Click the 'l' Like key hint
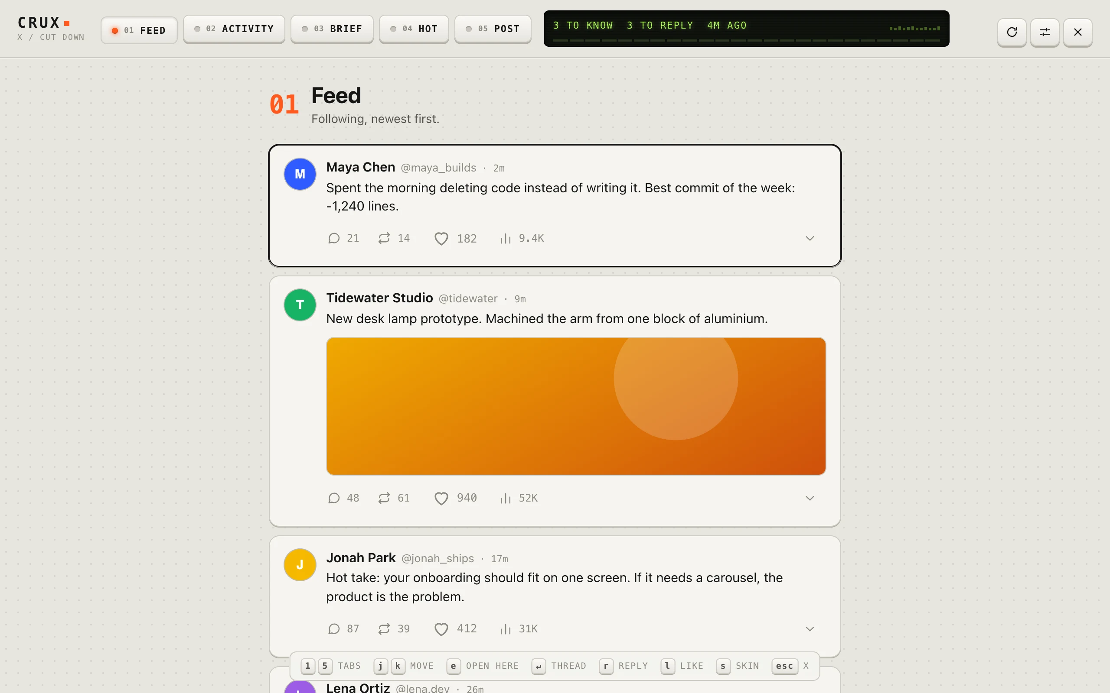This screenshot has height=693, width=1110. tap(668, 666)
